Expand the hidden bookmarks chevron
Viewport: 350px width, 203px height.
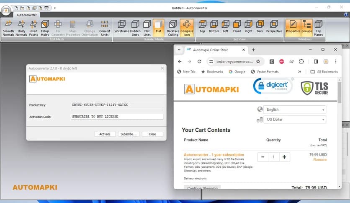[x=300, y=72]
